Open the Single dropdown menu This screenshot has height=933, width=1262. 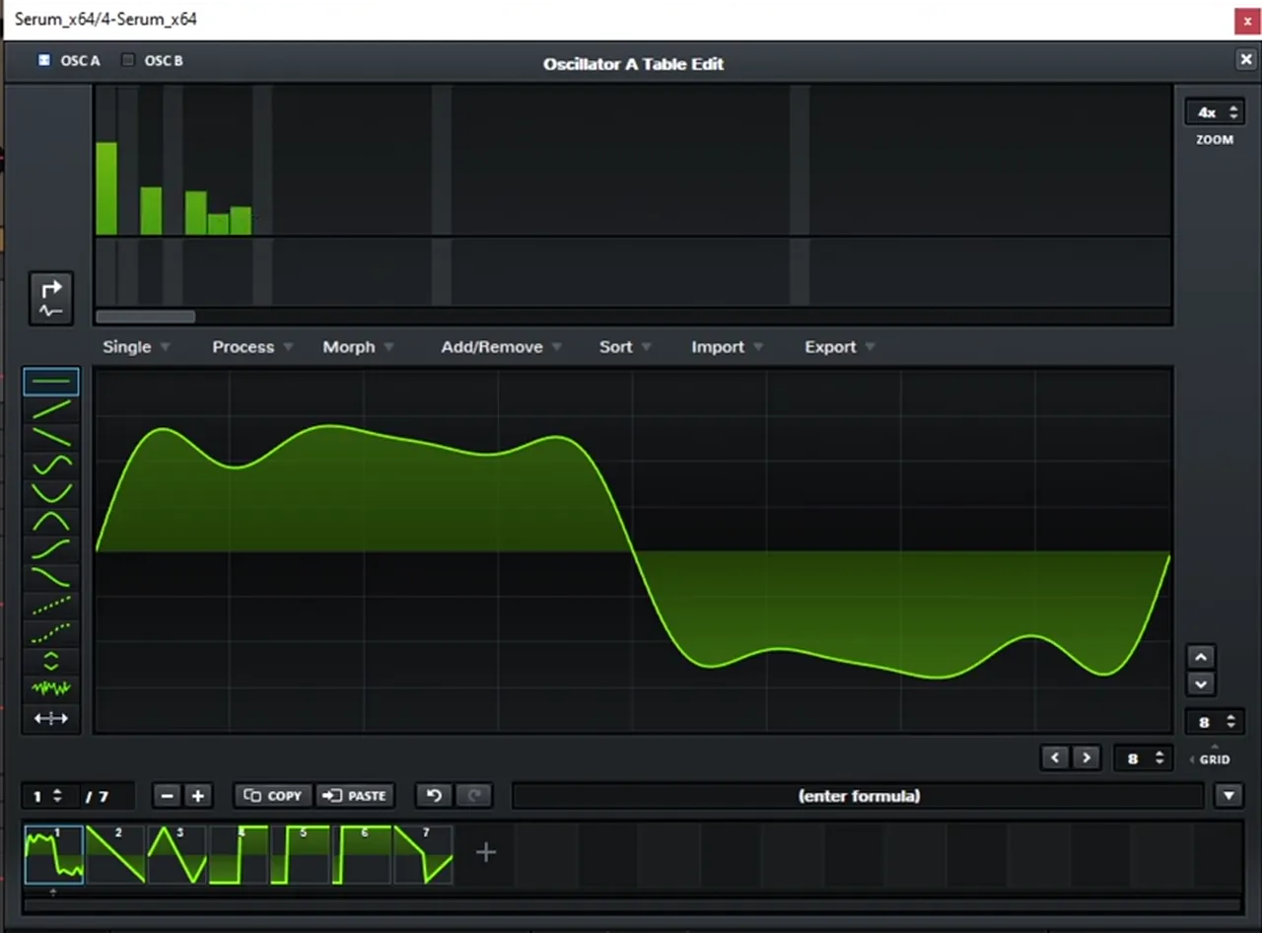[136, 347]
